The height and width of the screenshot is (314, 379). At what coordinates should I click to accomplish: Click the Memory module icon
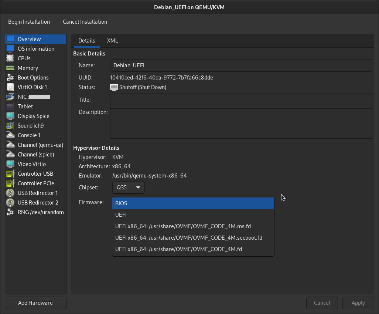[x=10, y=68]
